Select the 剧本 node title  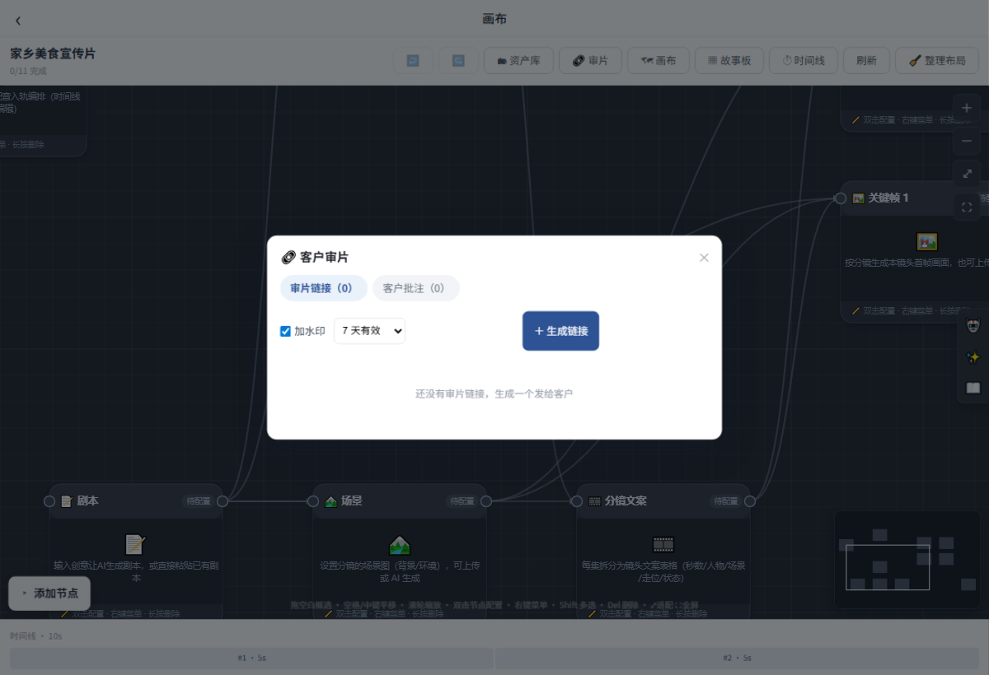pos(88,500)
